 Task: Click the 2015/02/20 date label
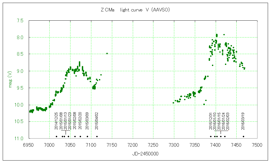point(80,121)
